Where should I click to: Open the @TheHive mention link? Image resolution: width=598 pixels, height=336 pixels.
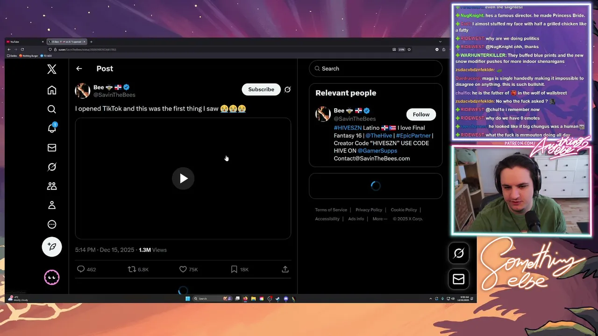pos(379,135)
